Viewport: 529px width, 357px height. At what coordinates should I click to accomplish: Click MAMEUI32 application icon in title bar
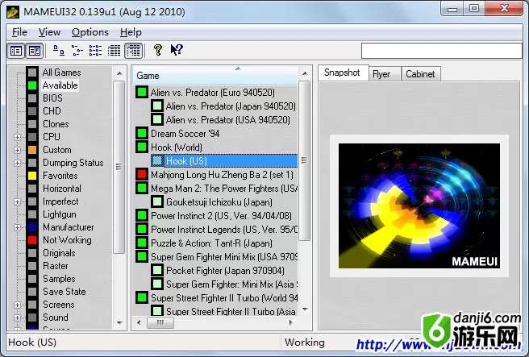[13, 12]
